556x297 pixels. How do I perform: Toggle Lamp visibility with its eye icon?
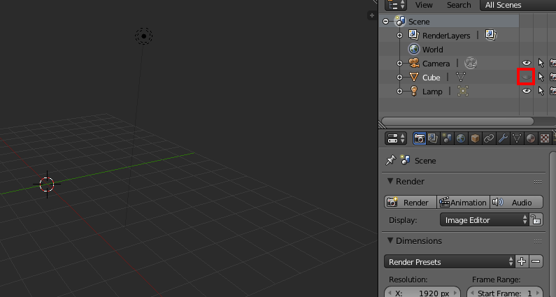click(527, 91)
